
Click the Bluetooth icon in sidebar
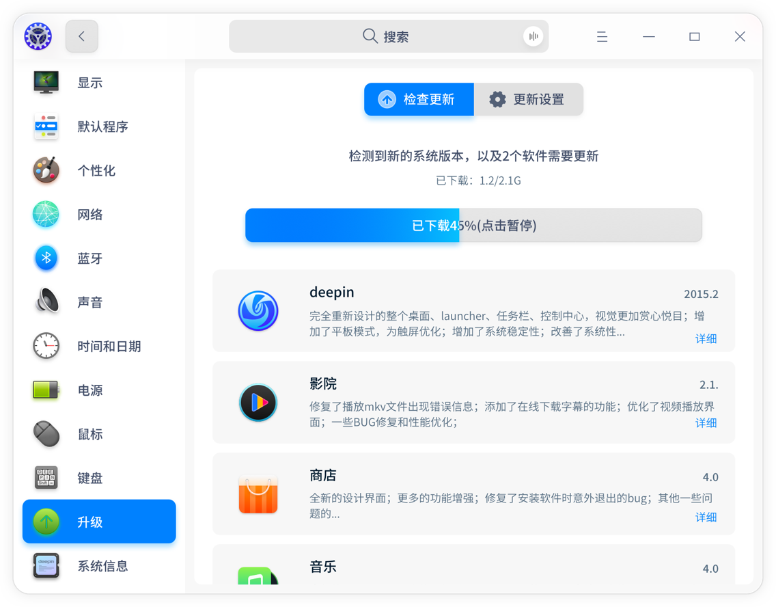46,258
